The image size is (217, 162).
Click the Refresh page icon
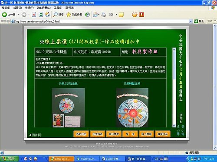point(41,15)
